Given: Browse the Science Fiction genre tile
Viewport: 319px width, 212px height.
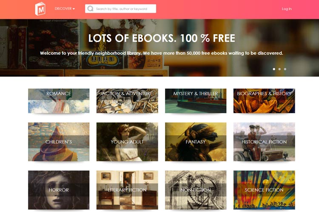Looking at the screenshot, I should [264, 190].
